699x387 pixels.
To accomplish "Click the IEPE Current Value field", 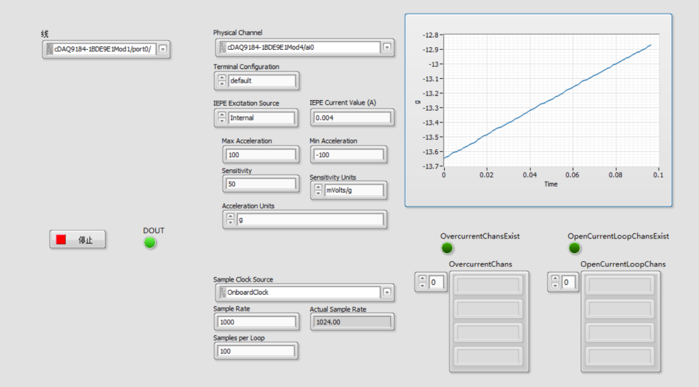I will (352, 118).
